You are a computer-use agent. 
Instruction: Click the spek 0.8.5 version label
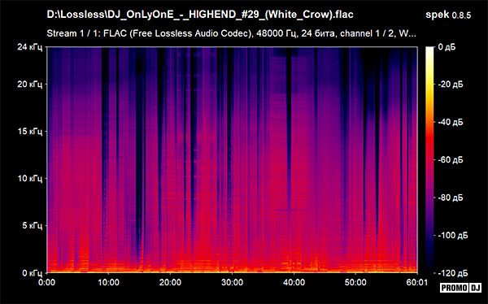tap(448, 15)
